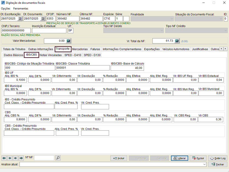Image resolution: width=229 pixels, height=172 pixels.
Task: Switch to the Totais de Tributos tab
Action: 14,49
